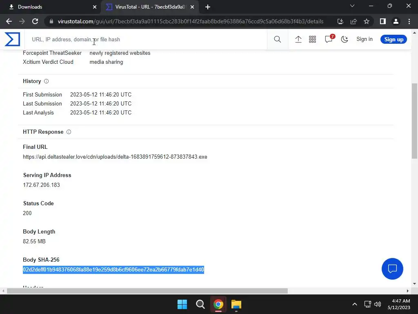
Task: Click the Serving IP 172.67.206.183
Action: [41, 185]
